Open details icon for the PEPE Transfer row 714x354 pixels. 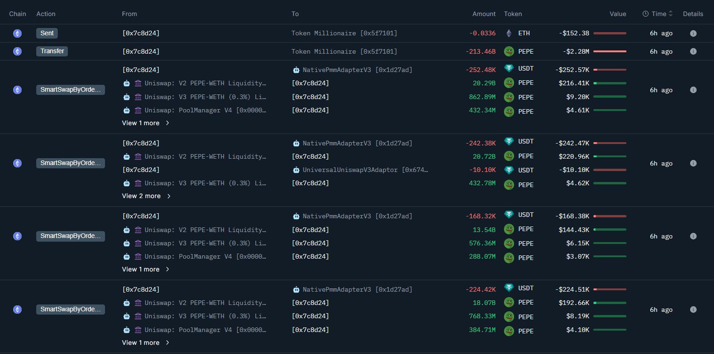pyautogui.click(x=693, y=51)
